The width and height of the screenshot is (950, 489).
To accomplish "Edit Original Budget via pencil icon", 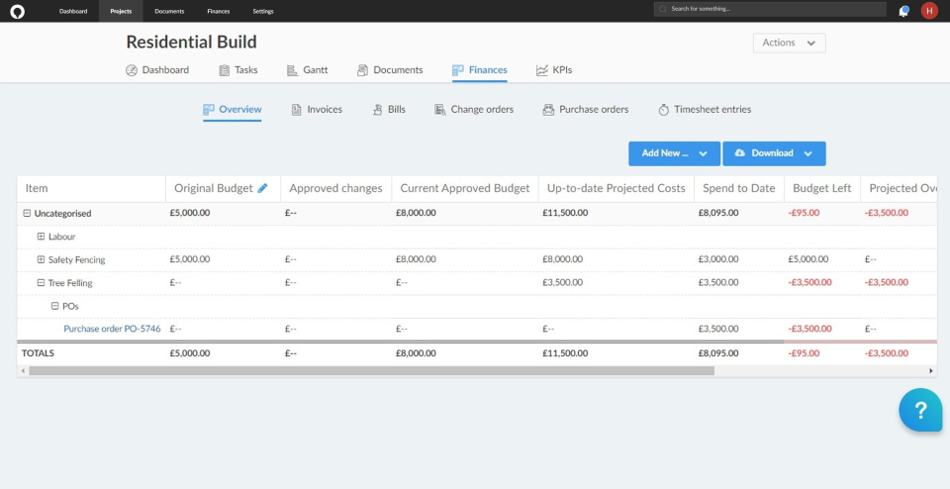I will tap(262, 188).
